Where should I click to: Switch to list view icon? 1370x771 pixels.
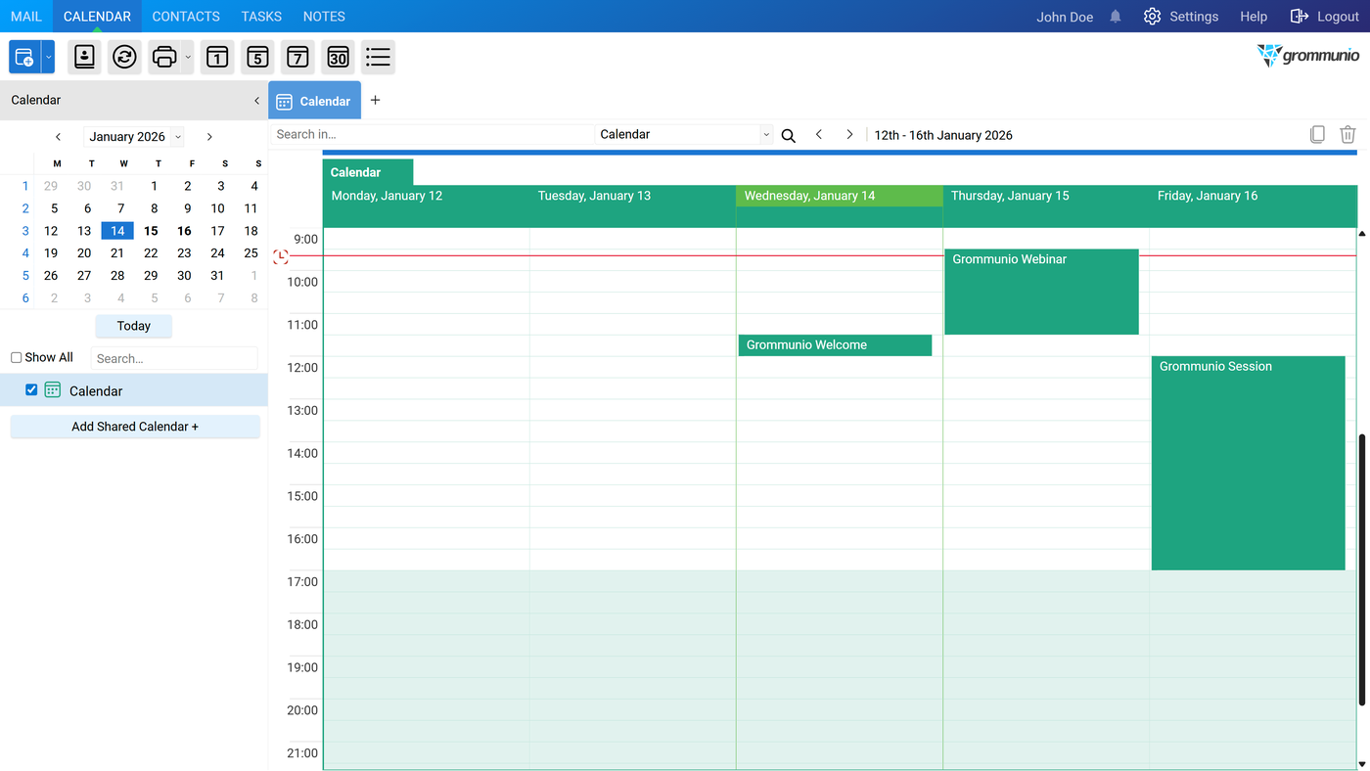[x=378, y=58]
